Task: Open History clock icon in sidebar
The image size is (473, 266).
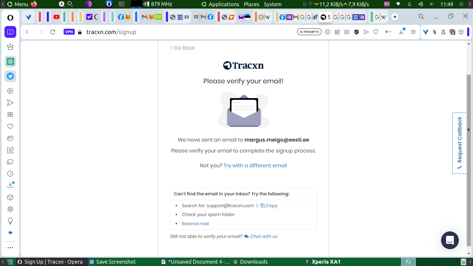Action: point(10,174)
